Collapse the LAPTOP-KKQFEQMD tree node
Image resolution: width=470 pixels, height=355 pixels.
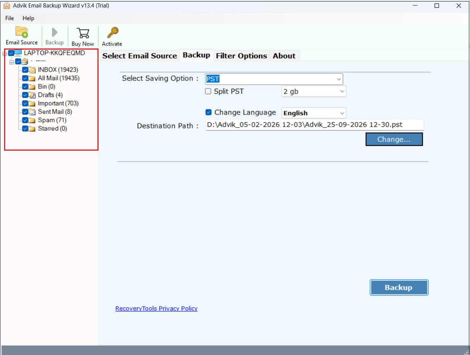point(4,54)
